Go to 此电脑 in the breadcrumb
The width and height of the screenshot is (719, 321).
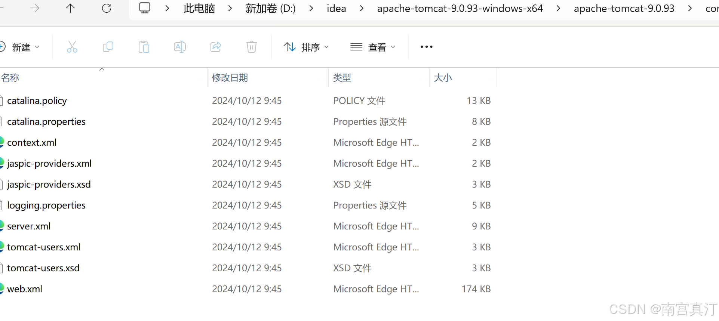199,8
